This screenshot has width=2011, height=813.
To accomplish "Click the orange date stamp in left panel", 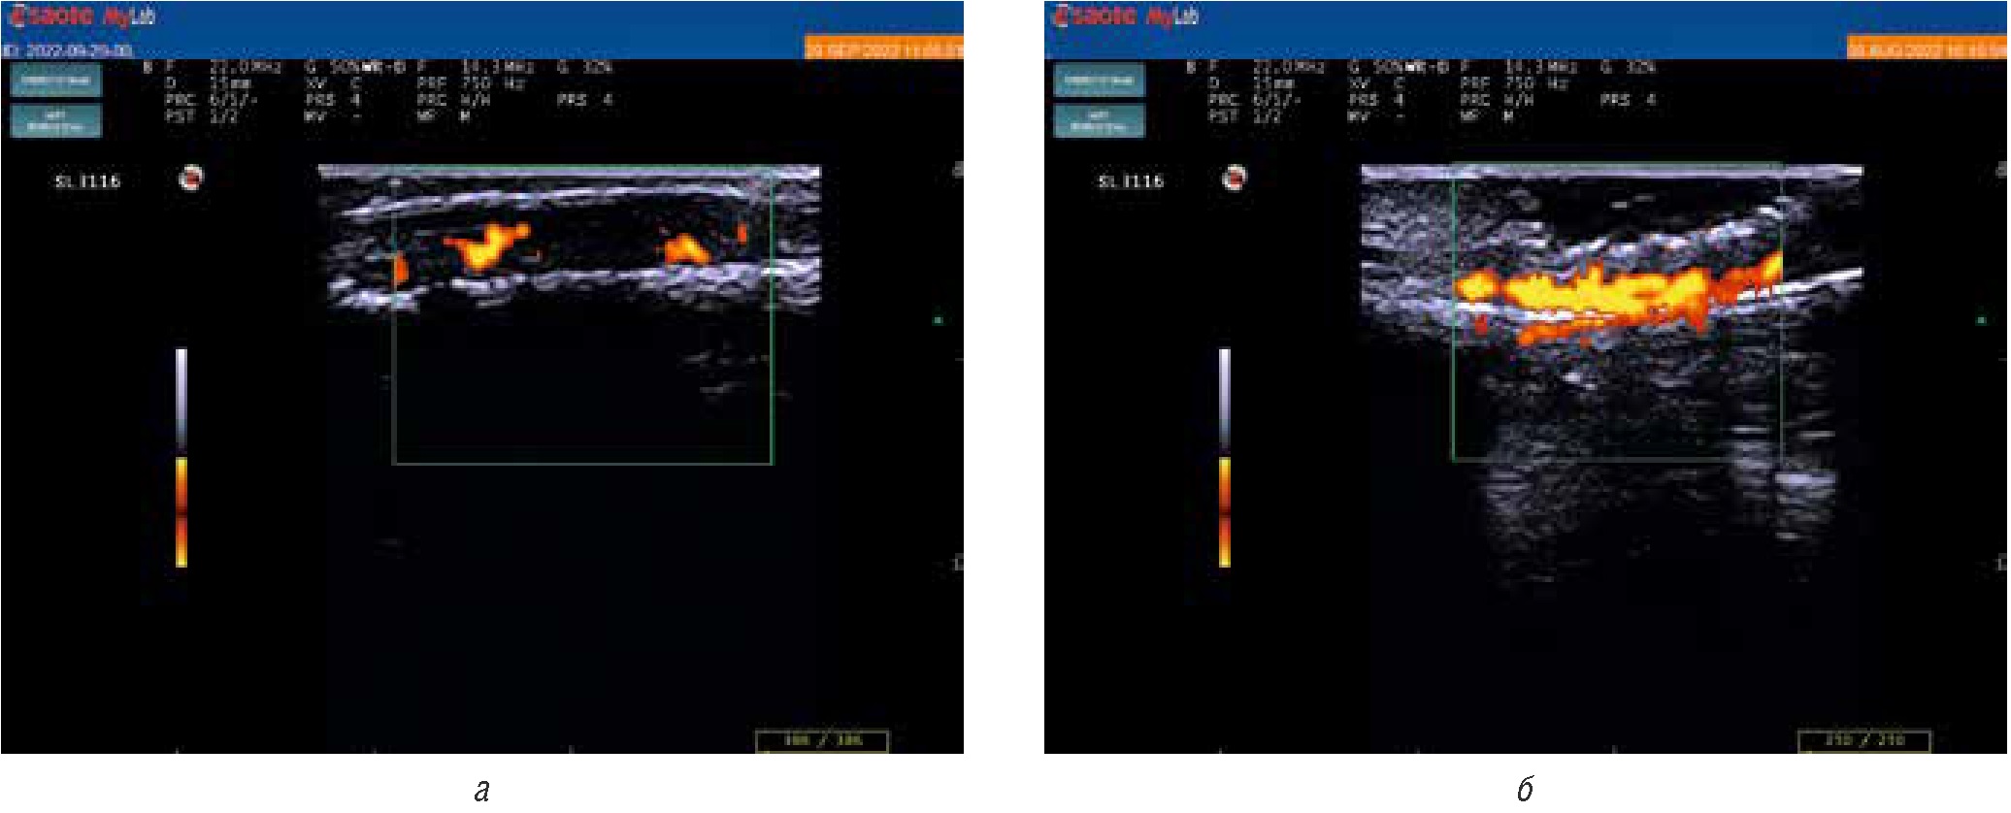I will pos(883,49).
